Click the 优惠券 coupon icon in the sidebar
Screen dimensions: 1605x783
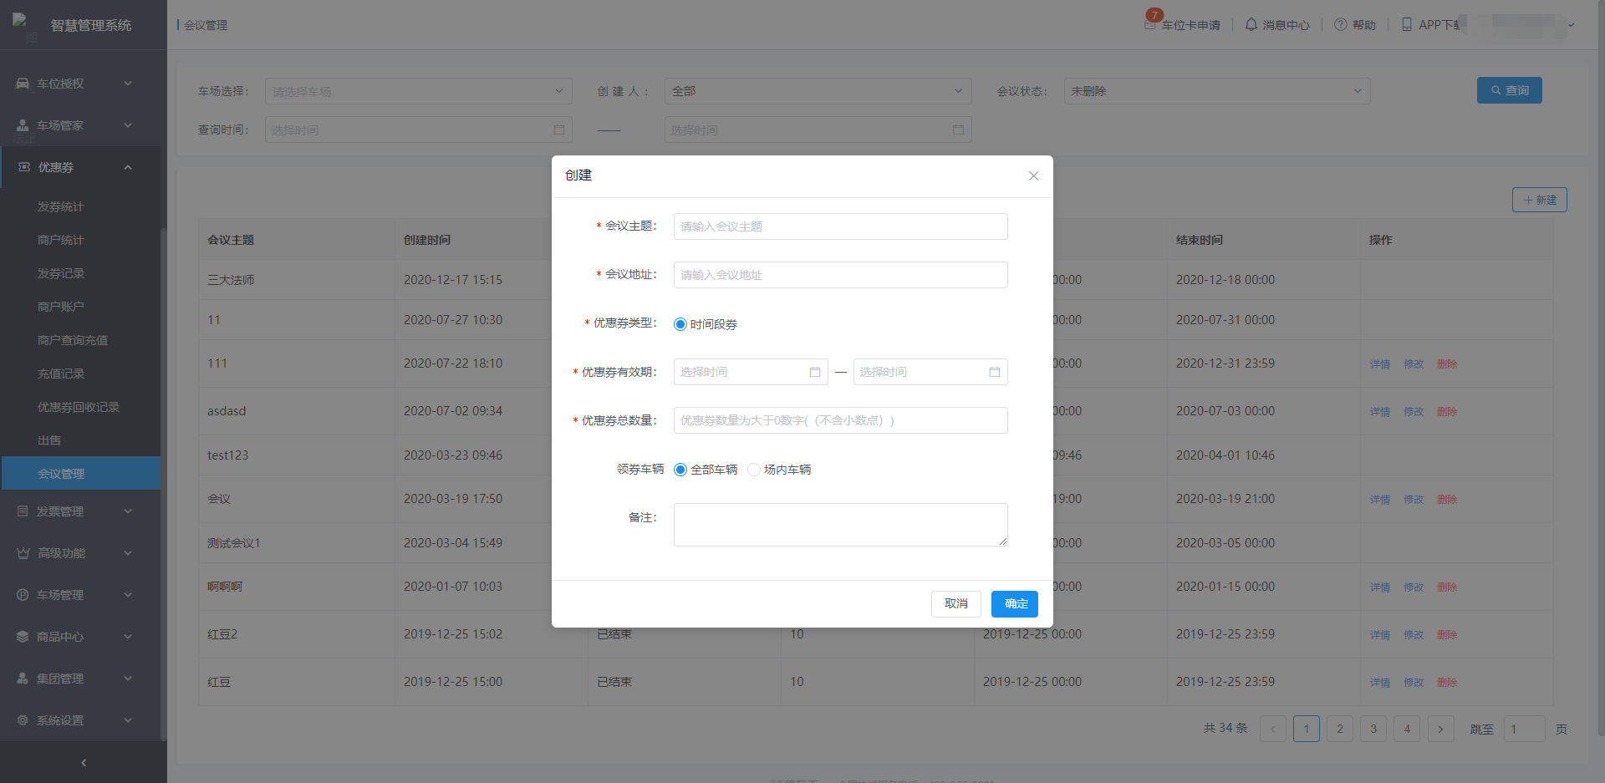pyautogui.click(x=24, y=167)
